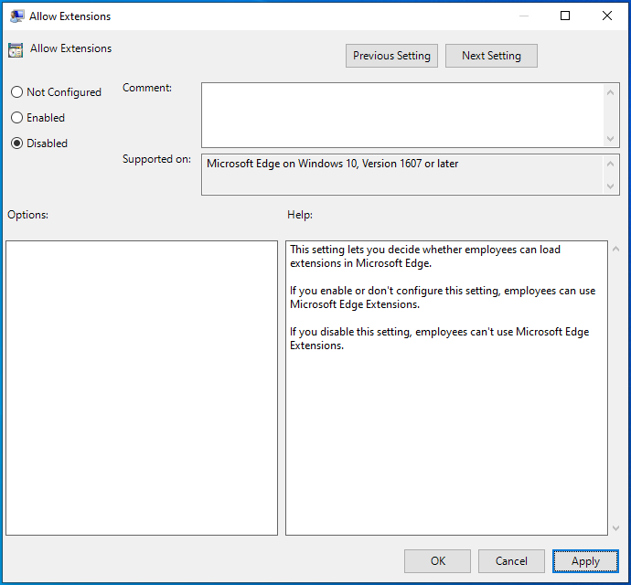Click the Apply button
This screenshot has height=585, width=631.
click(x=585, y=561)
